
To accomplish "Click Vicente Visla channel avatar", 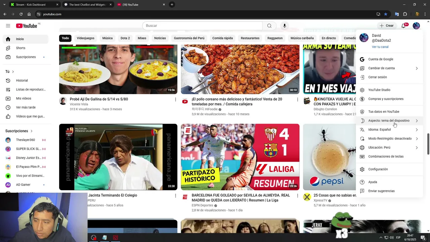I will [63, 101].
